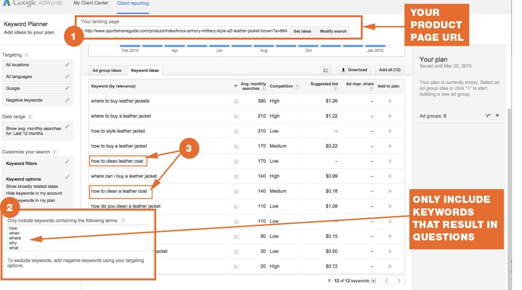The image size is (522, 290).
Task: Open My Client Center
Action: coord(90,3)
